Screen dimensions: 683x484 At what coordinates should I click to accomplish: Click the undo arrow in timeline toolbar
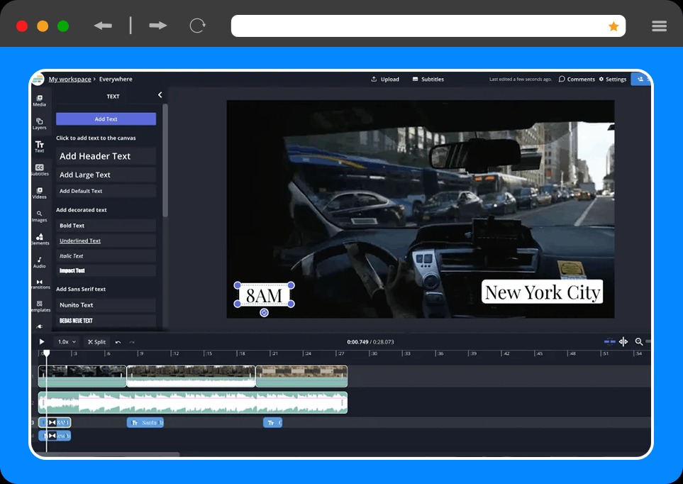click(x=118, y=342)
